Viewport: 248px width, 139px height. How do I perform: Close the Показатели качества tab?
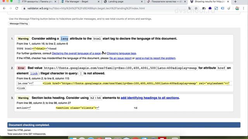click(x=185, y=2)
